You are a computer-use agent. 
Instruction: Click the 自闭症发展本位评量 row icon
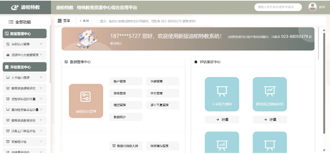8,110
